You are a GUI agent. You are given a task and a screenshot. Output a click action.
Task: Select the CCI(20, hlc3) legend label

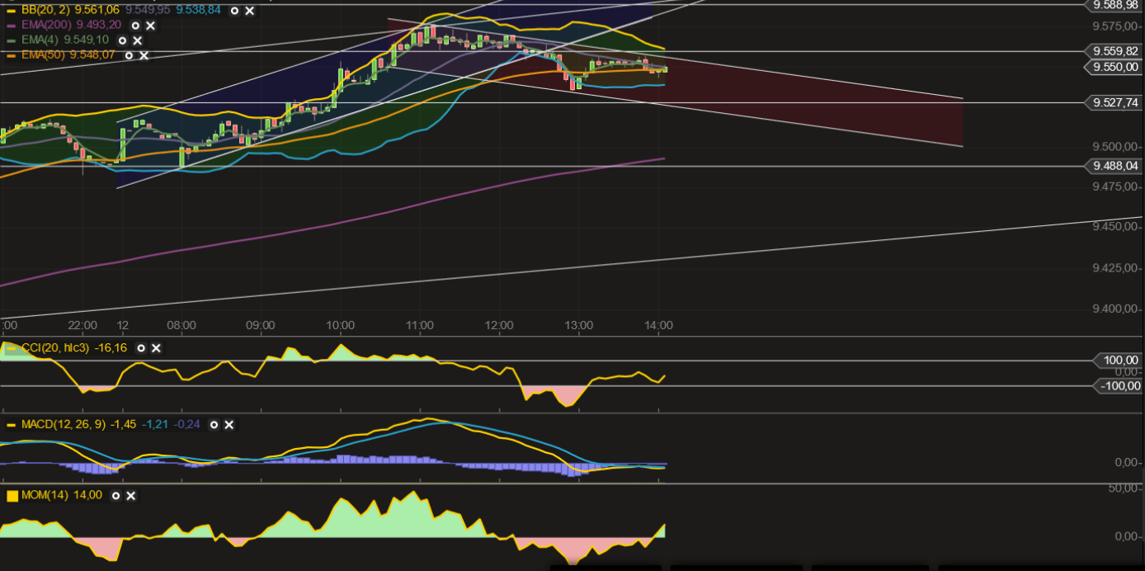click(55, 348)
